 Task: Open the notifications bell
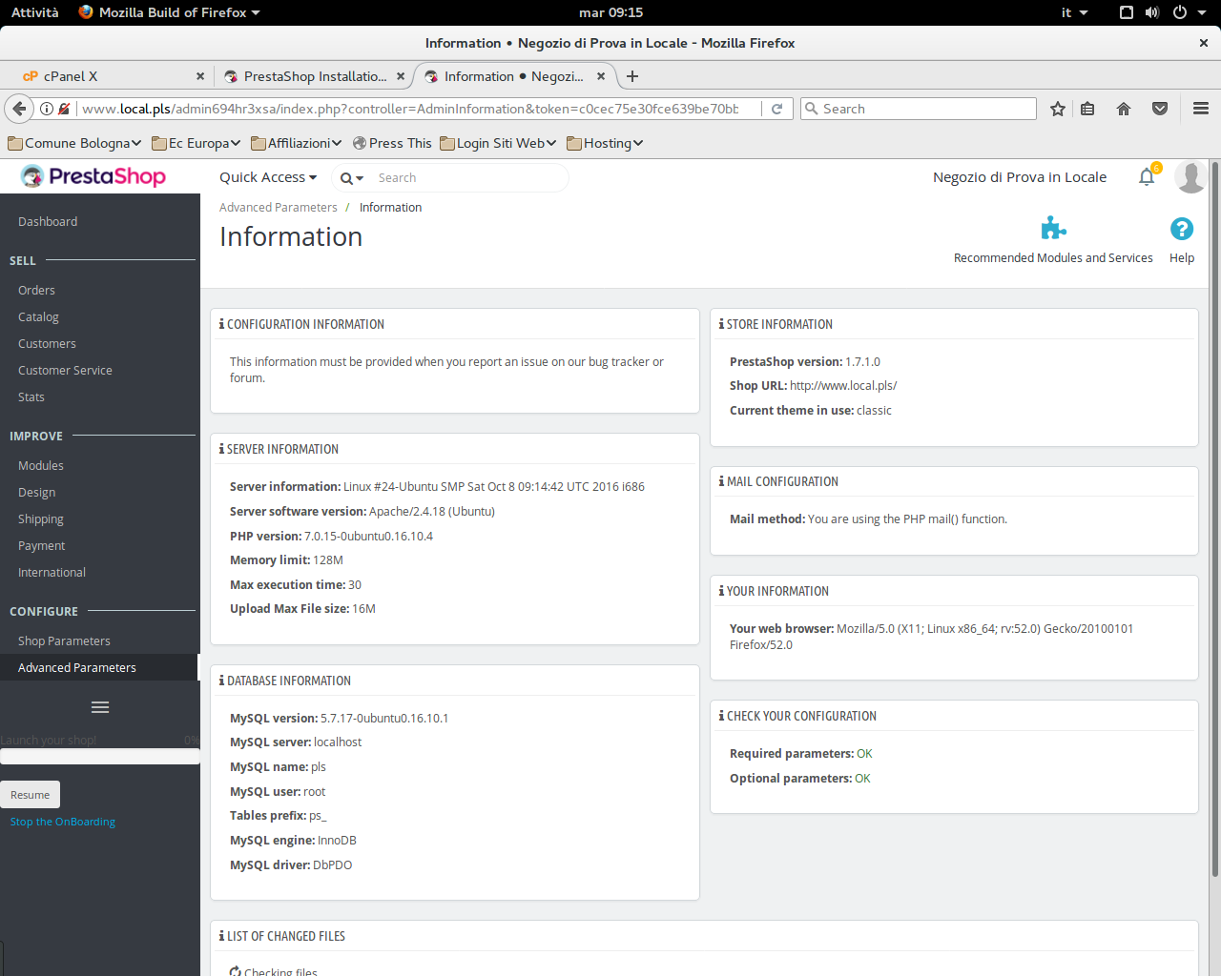coord(1147,176)
